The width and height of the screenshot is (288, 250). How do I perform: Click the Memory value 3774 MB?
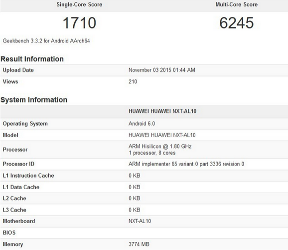[x=139, y=244]
